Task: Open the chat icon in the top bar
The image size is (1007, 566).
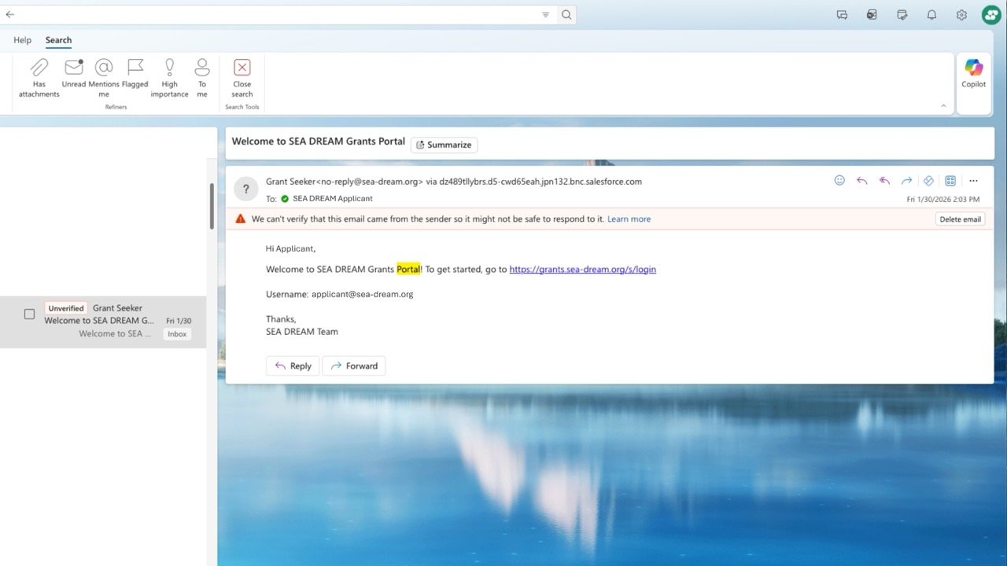Action: 842,14
